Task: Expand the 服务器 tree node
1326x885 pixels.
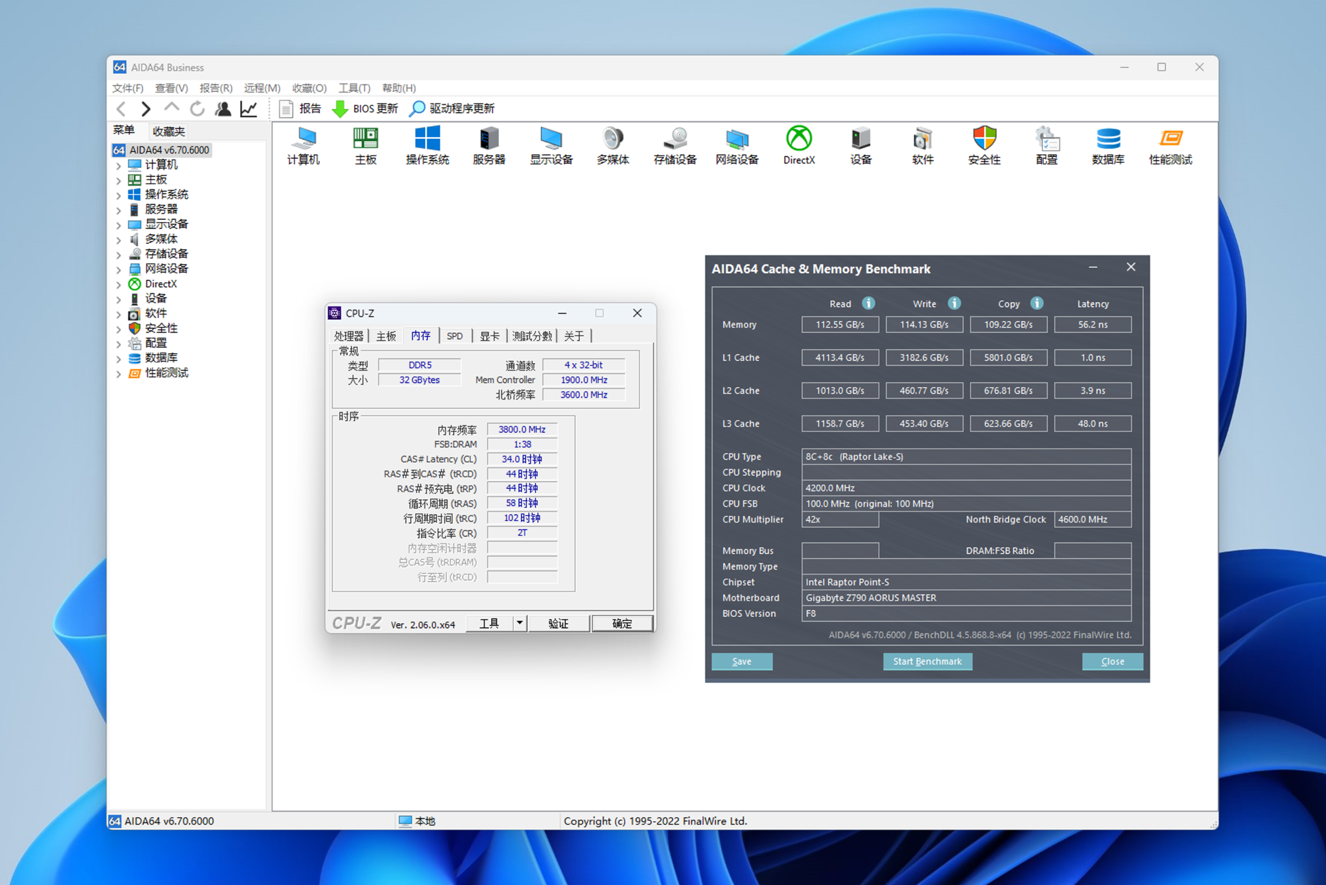Action: coord(118,209)
